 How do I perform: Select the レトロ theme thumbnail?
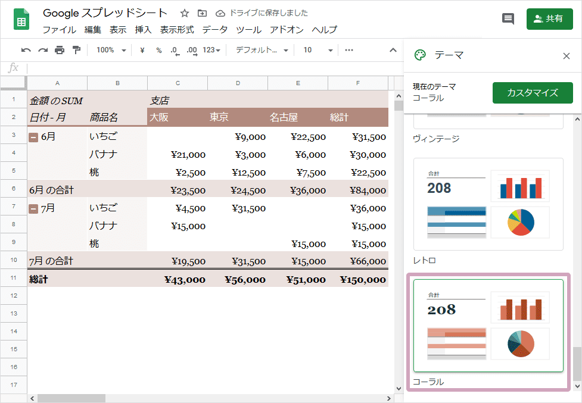pos(488,204)
